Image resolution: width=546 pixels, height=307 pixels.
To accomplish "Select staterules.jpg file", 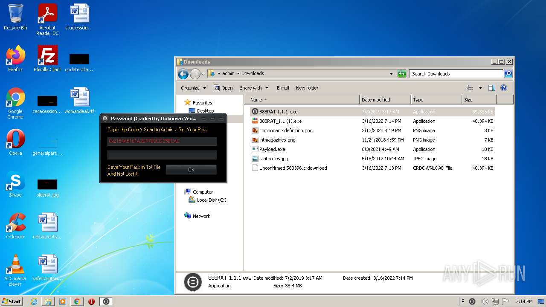I will [372, 159].
